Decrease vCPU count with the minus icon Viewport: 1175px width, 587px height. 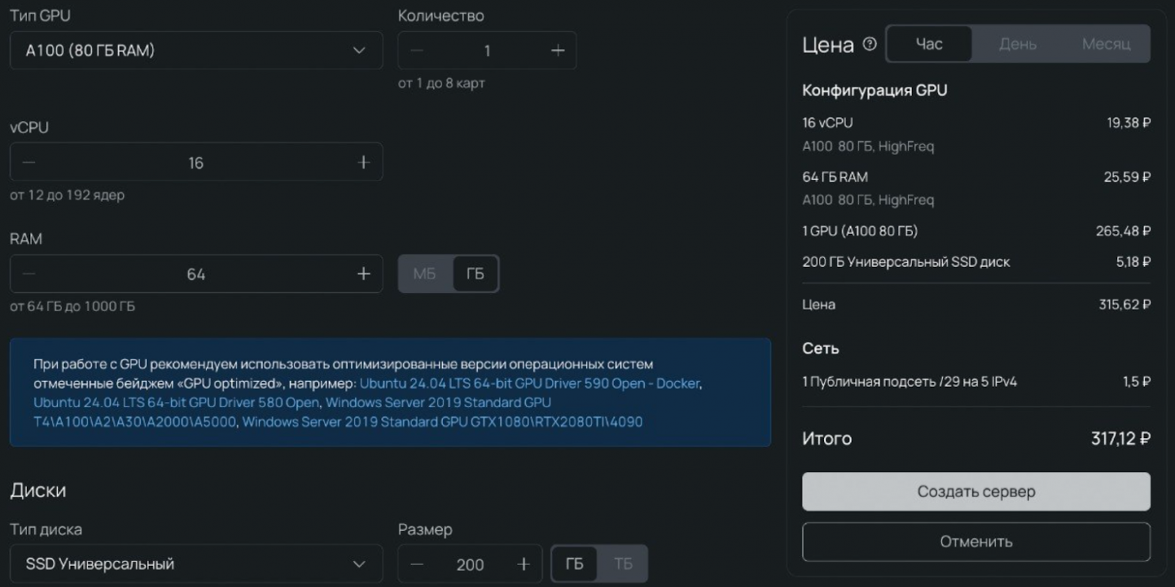[x=30, y=161]
